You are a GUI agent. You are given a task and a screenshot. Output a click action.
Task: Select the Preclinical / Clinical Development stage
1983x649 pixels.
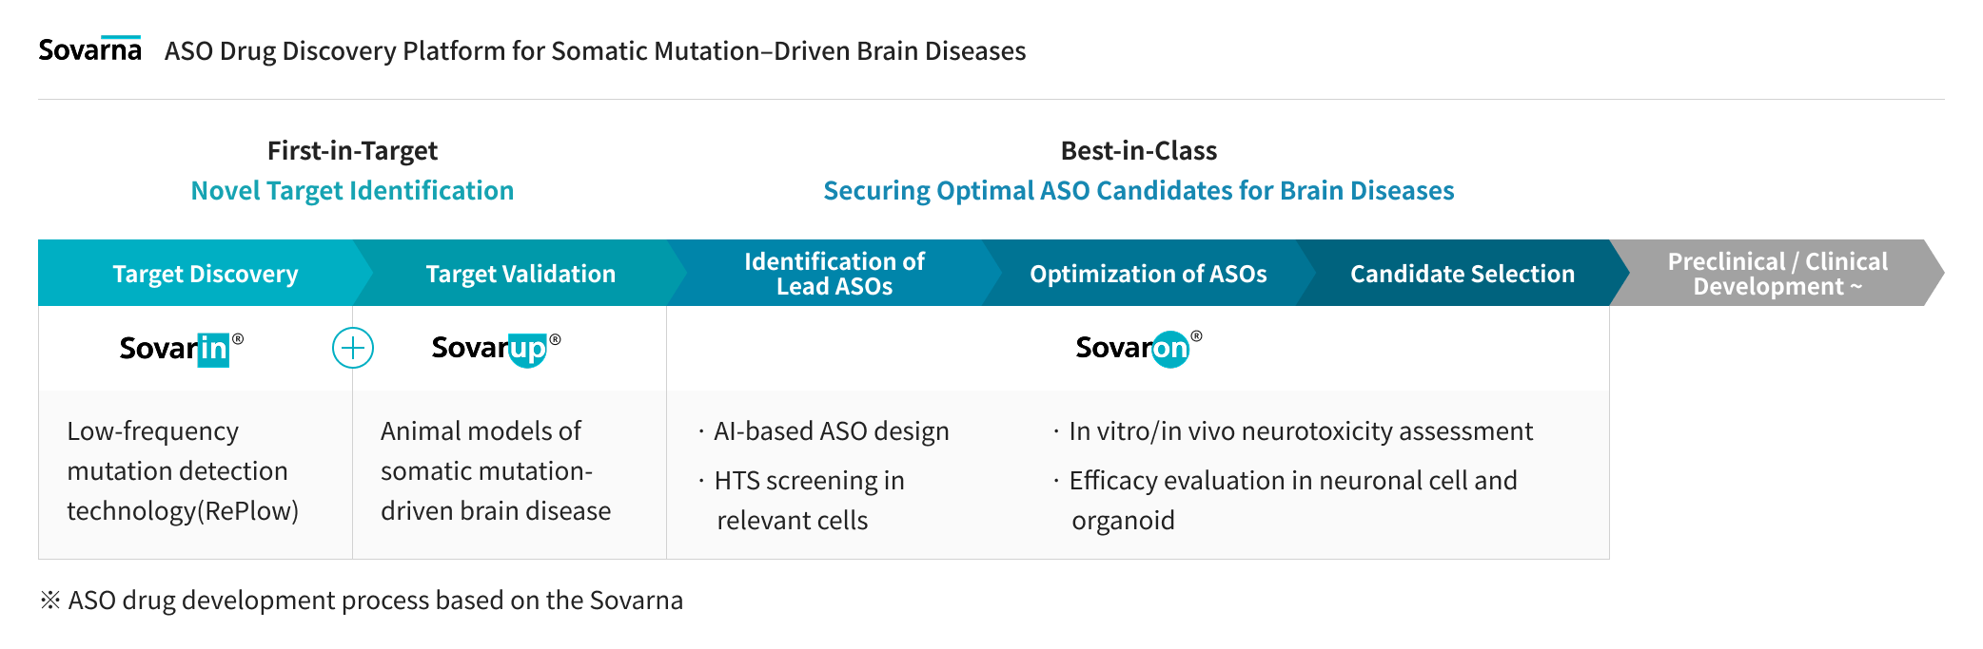pos(1777,274)
